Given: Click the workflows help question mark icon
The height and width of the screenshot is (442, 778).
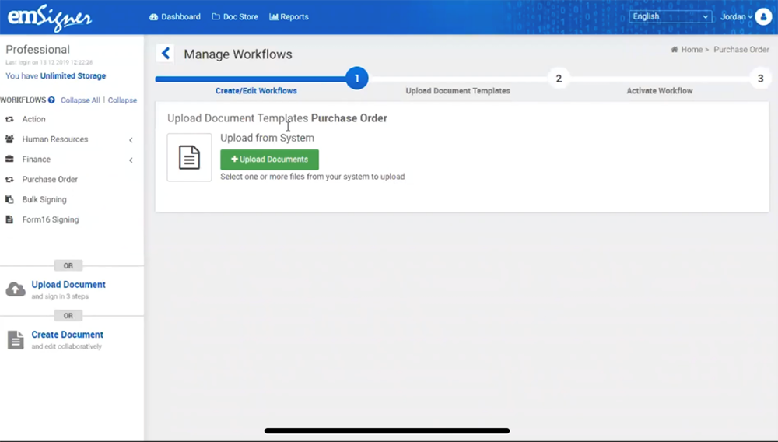Looking at the screenshot, I should click(x=51, y=100).
